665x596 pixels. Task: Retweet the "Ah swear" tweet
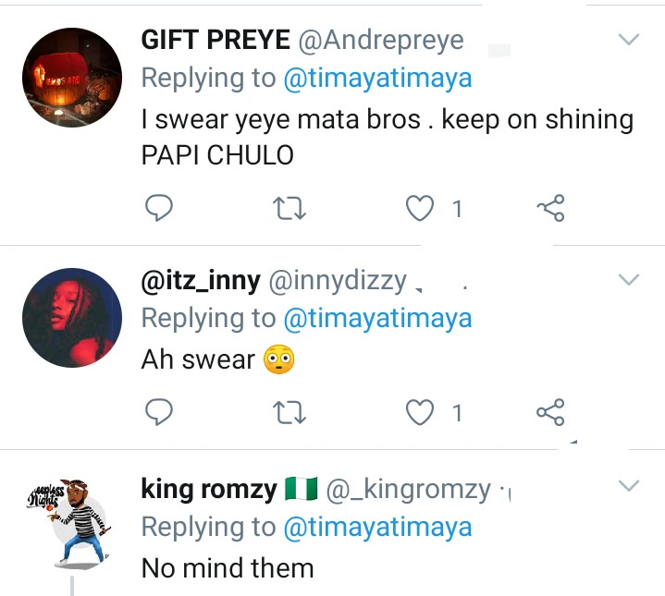[x=290, y=412]
